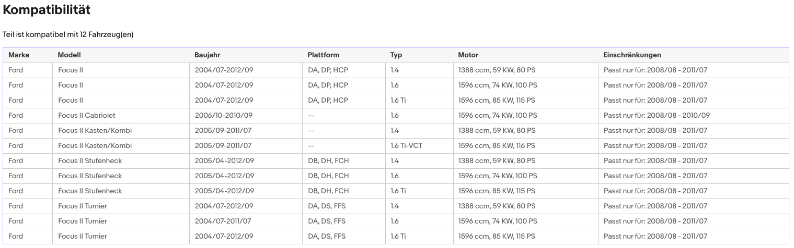Select the Focus II Cabriolet model cell
The height and width of the screenshot is (248, 794).
(x=87, y=115)
